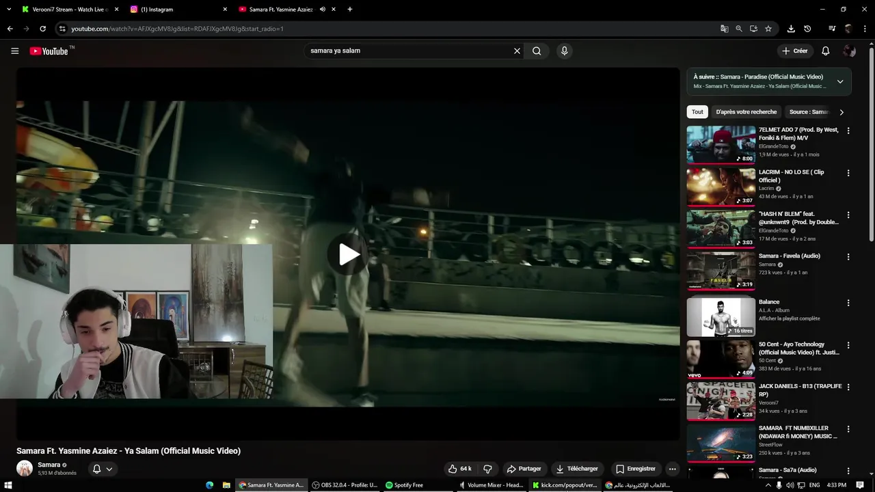
Task: Click browser back arrow
Action: point(10,29)
